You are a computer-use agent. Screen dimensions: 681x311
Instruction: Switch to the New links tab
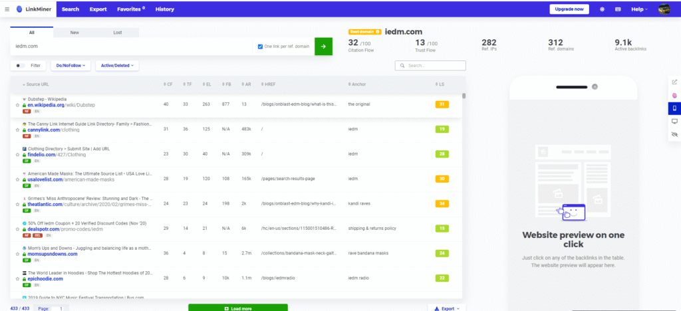click(74, 33)
